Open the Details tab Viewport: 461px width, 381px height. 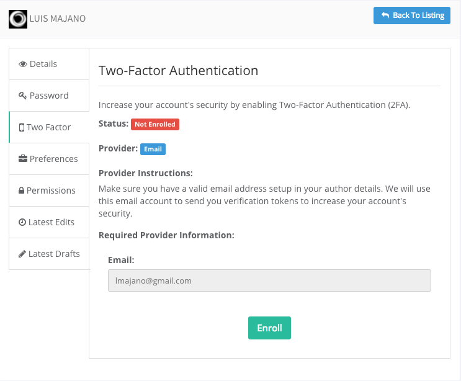(x=49, y=64)
